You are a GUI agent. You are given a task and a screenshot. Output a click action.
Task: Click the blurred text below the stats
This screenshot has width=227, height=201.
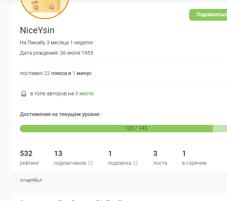pyautogui.click(x=31, y=180)
